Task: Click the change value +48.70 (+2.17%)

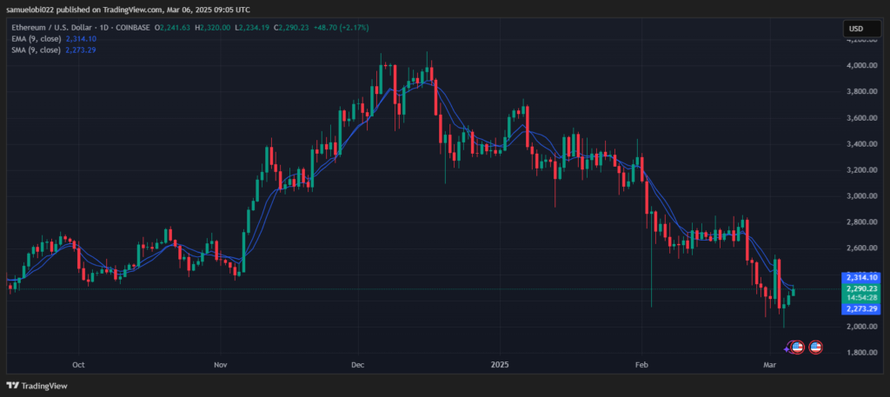Action: (341, 27)
